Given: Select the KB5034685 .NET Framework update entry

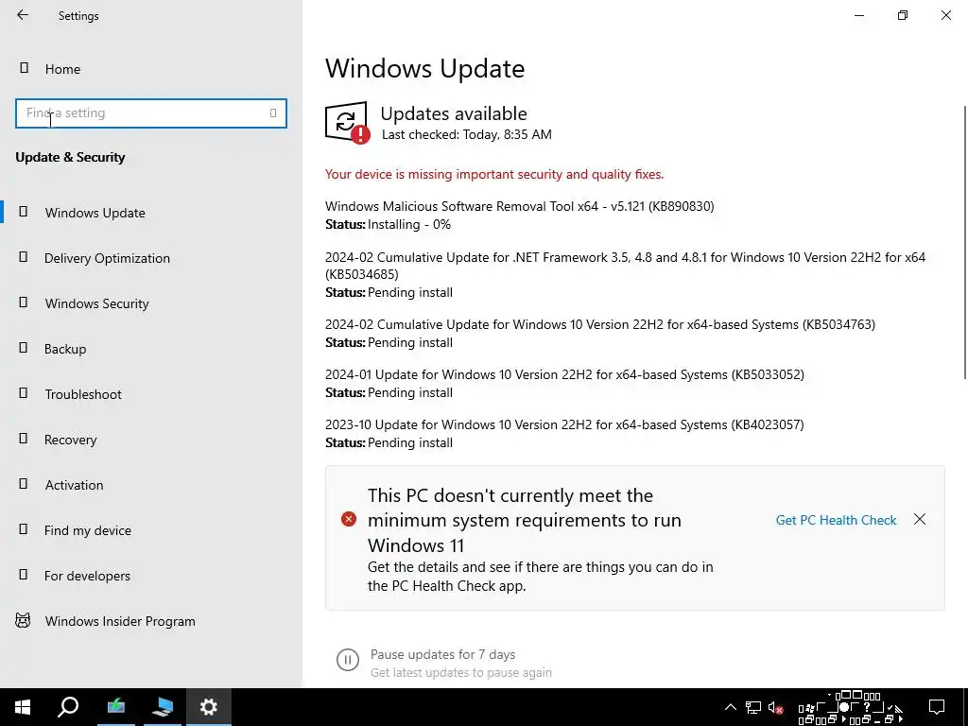Looking at the screenshot, I should coord(626,266).
